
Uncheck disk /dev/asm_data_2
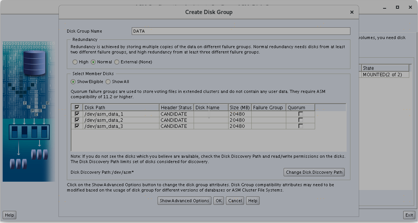point(77,120)
